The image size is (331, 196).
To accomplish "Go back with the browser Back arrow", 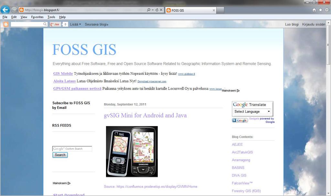I will [5, 10].
